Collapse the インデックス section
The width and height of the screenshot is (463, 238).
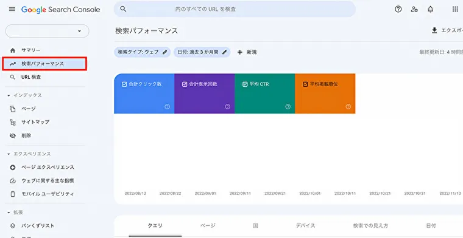pyautogui.click(x=9, y=95)
